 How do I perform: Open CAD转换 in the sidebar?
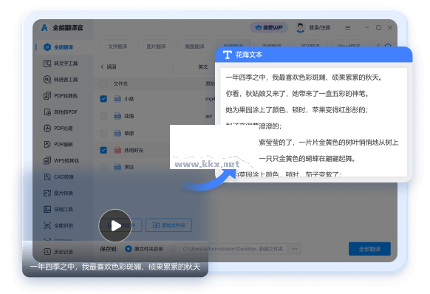pos(58,177)
